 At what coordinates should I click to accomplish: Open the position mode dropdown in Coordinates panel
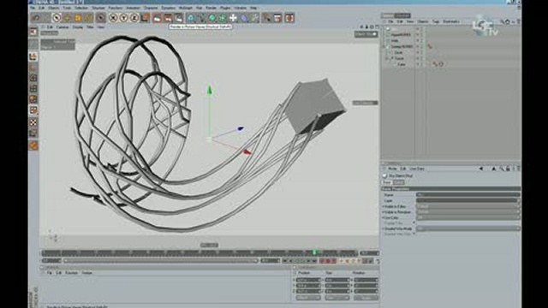tap(308, 298)
